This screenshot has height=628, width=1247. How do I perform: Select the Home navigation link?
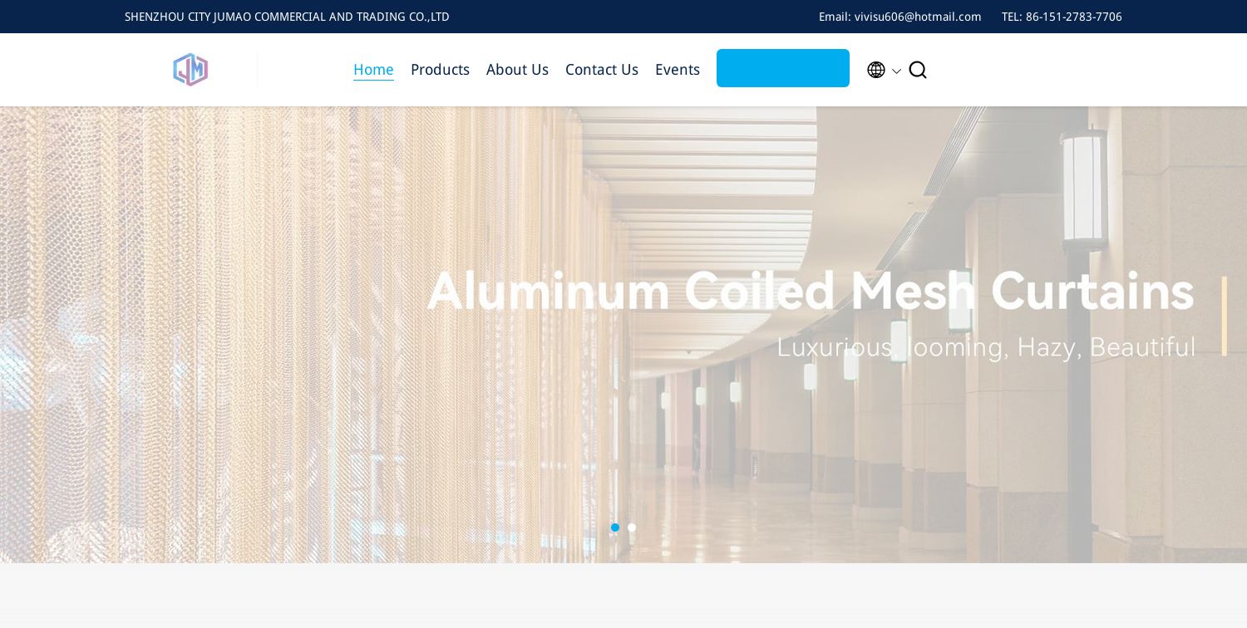tap(373, 70)
